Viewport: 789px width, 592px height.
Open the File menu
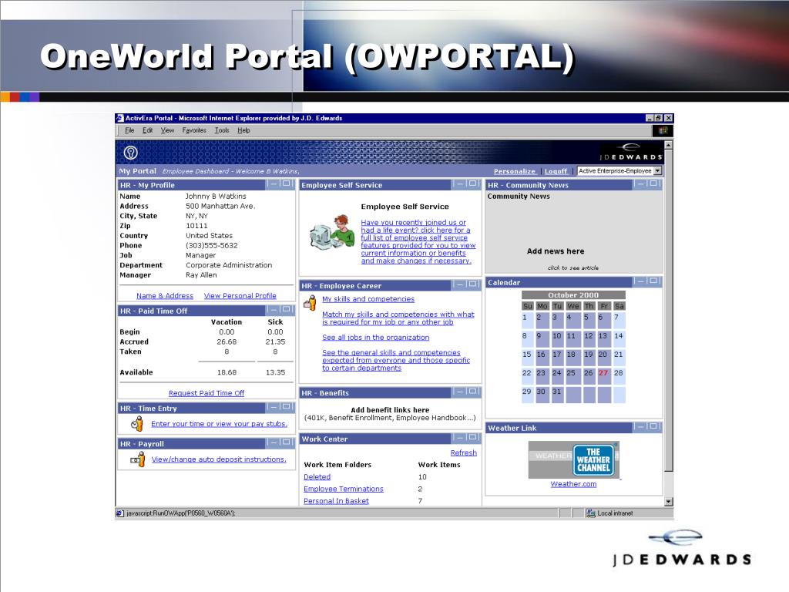tap(129, 130)
